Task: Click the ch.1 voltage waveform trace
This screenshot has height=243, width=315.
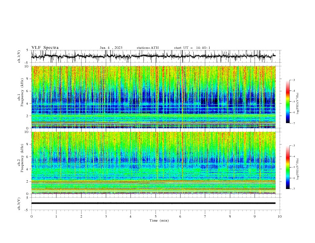Action: coord(153,56)
